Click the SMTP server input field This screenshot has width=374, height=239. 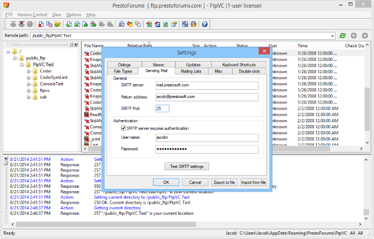pos(207,85)
